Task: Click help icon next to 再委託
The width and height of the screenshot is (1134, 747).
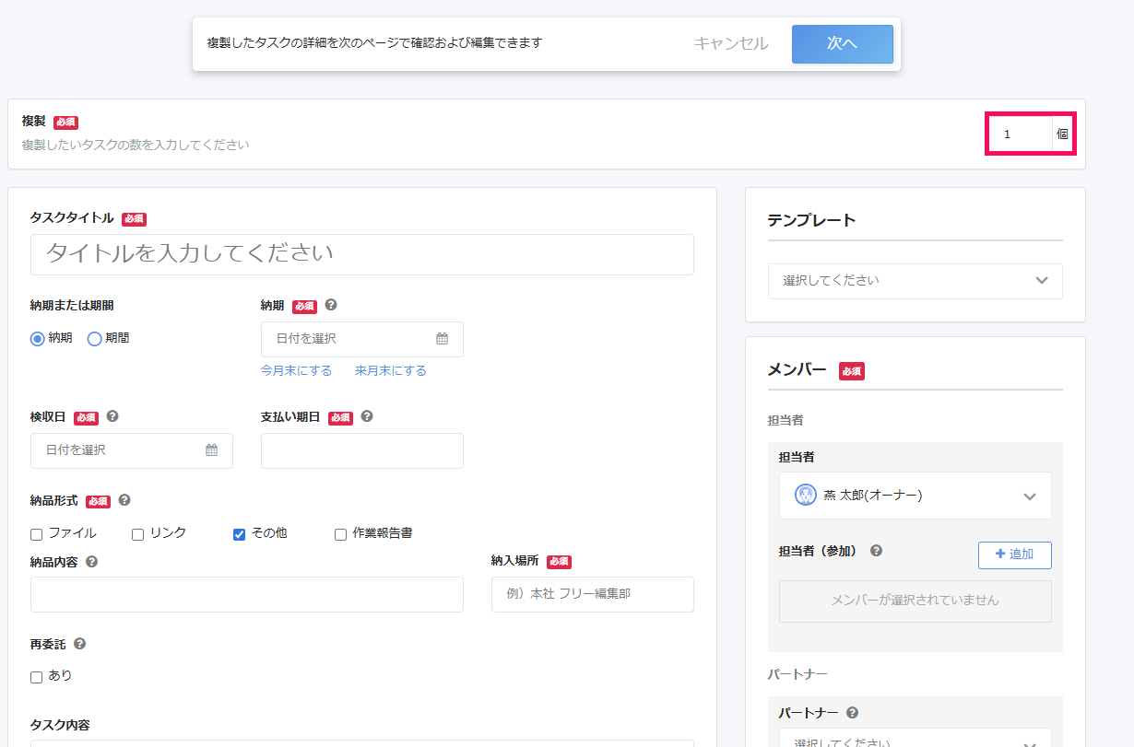Action: 79,644
